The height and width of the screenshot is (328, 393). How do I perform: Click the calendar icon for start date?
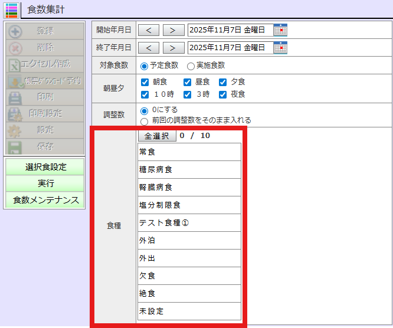point(280,30)
